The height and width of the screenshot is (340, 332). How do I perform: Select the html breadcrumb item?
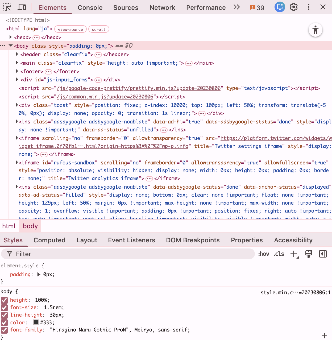[9, 226]
